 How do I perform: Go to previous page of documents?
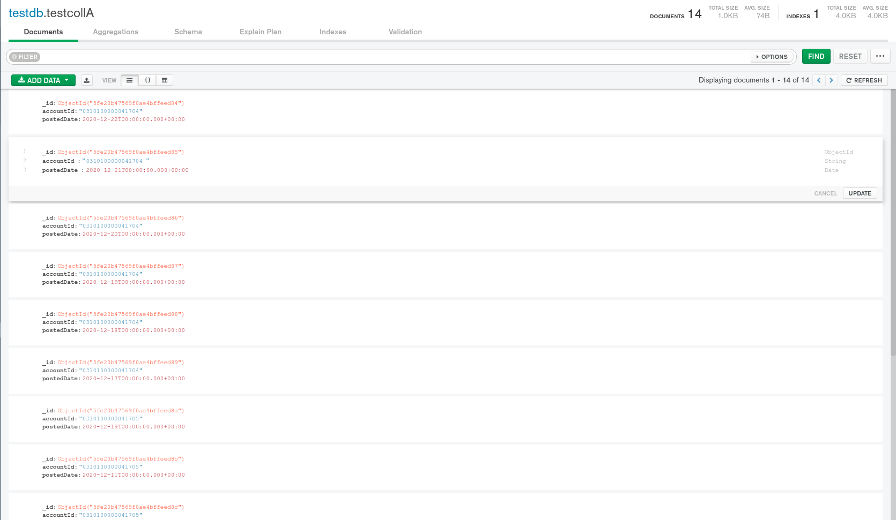point(819,80)
